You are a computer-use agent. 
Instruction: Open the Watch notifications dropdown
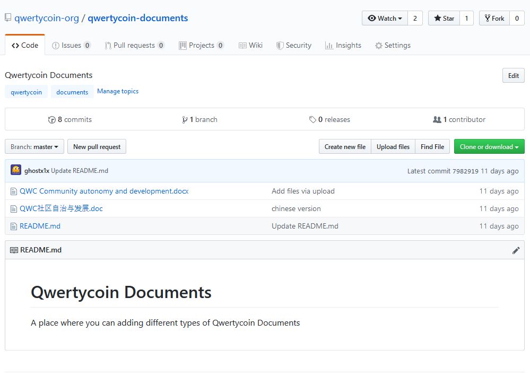coord(385,18)
